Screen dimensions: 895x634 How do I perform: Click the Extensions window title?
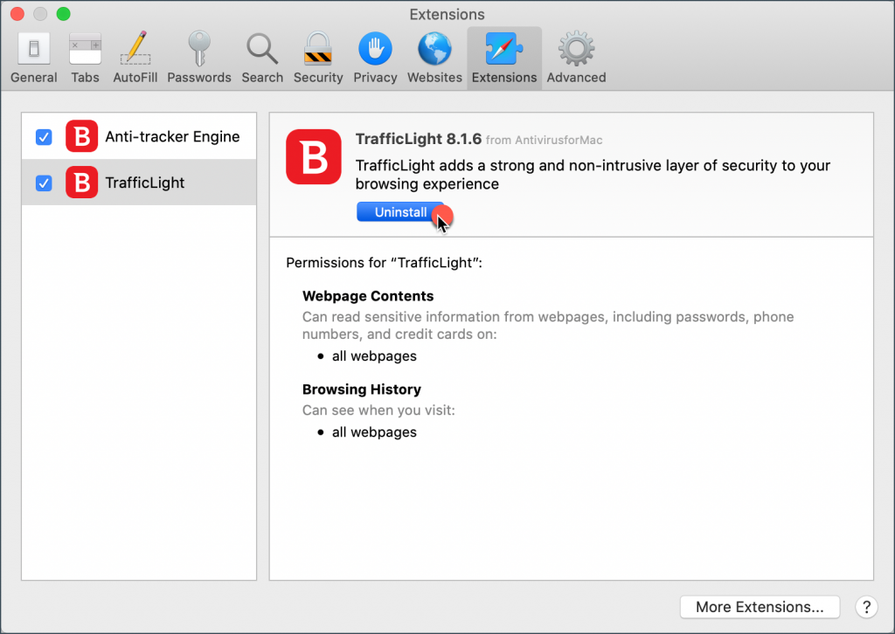pos(447,14)
